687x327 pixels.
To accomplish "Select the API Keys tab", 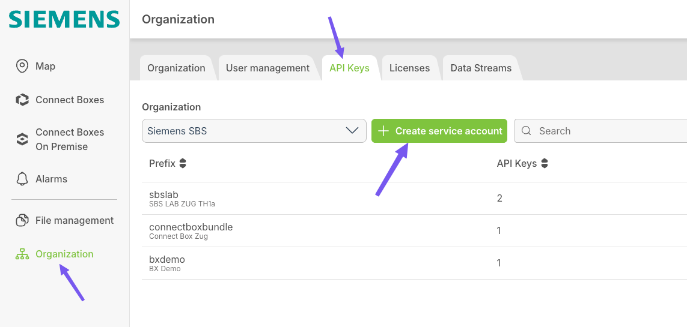I will (x=350, y=68).
